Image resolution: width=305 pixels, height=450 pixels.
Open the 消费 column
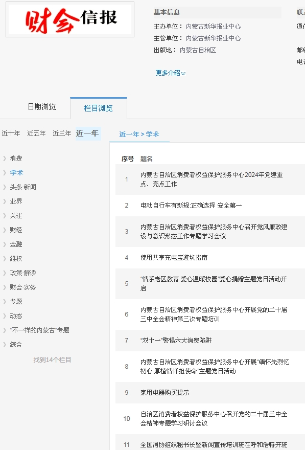(16, 159)
